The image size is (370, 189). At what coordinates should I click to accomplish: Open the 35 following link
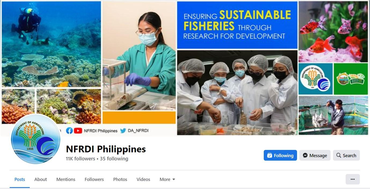[114, 159]
